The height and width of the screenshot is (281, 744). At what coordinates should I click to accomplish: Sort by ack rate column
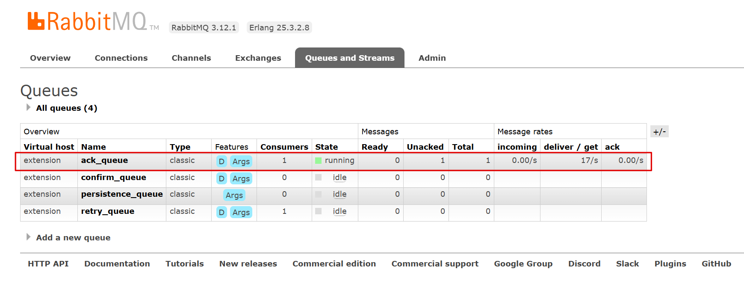(612, 147)
